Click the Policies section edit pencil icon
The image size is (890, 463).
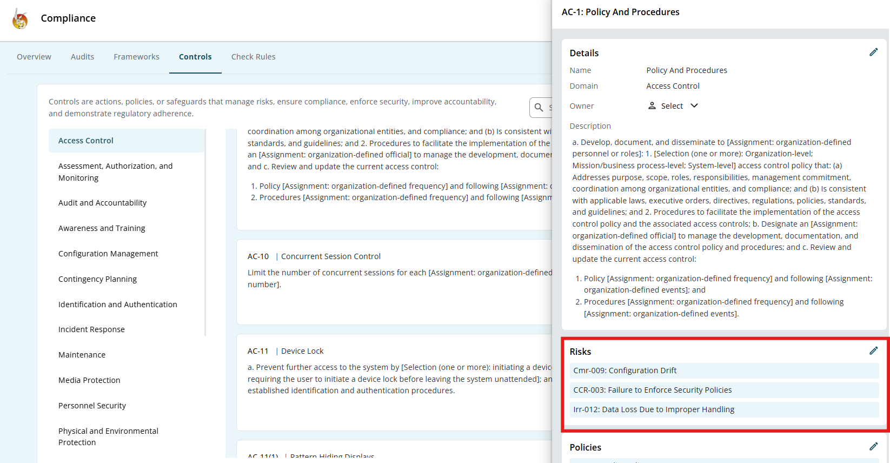point(873,447)
